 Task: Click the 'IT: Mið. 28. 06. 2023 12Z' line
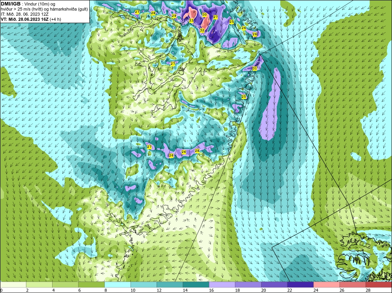coord(24,14)
